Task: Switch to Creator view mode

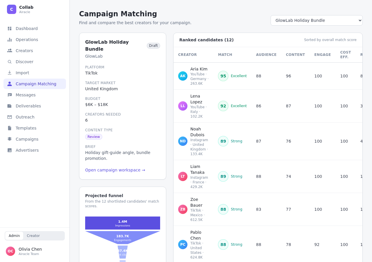Action: coord(33,236)
